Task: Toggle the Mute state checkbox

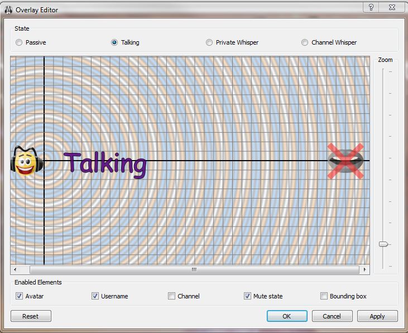Action: [248, 296]
